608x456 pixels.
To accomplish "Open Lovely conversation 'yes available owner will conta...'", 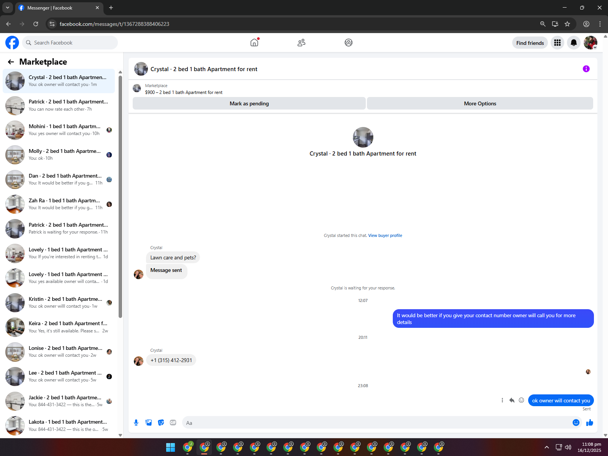I will [x=59, y=278].
